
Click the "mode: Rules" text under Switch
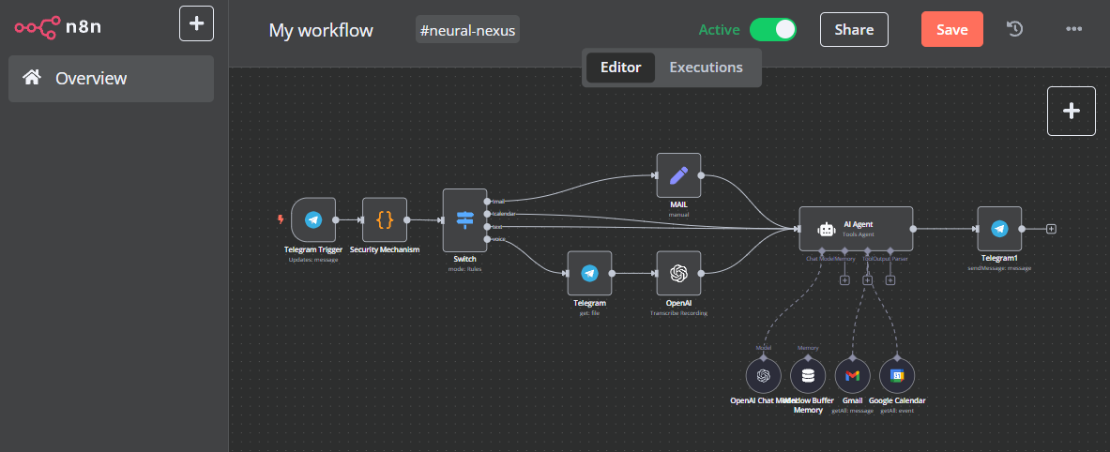pos(465,269)
